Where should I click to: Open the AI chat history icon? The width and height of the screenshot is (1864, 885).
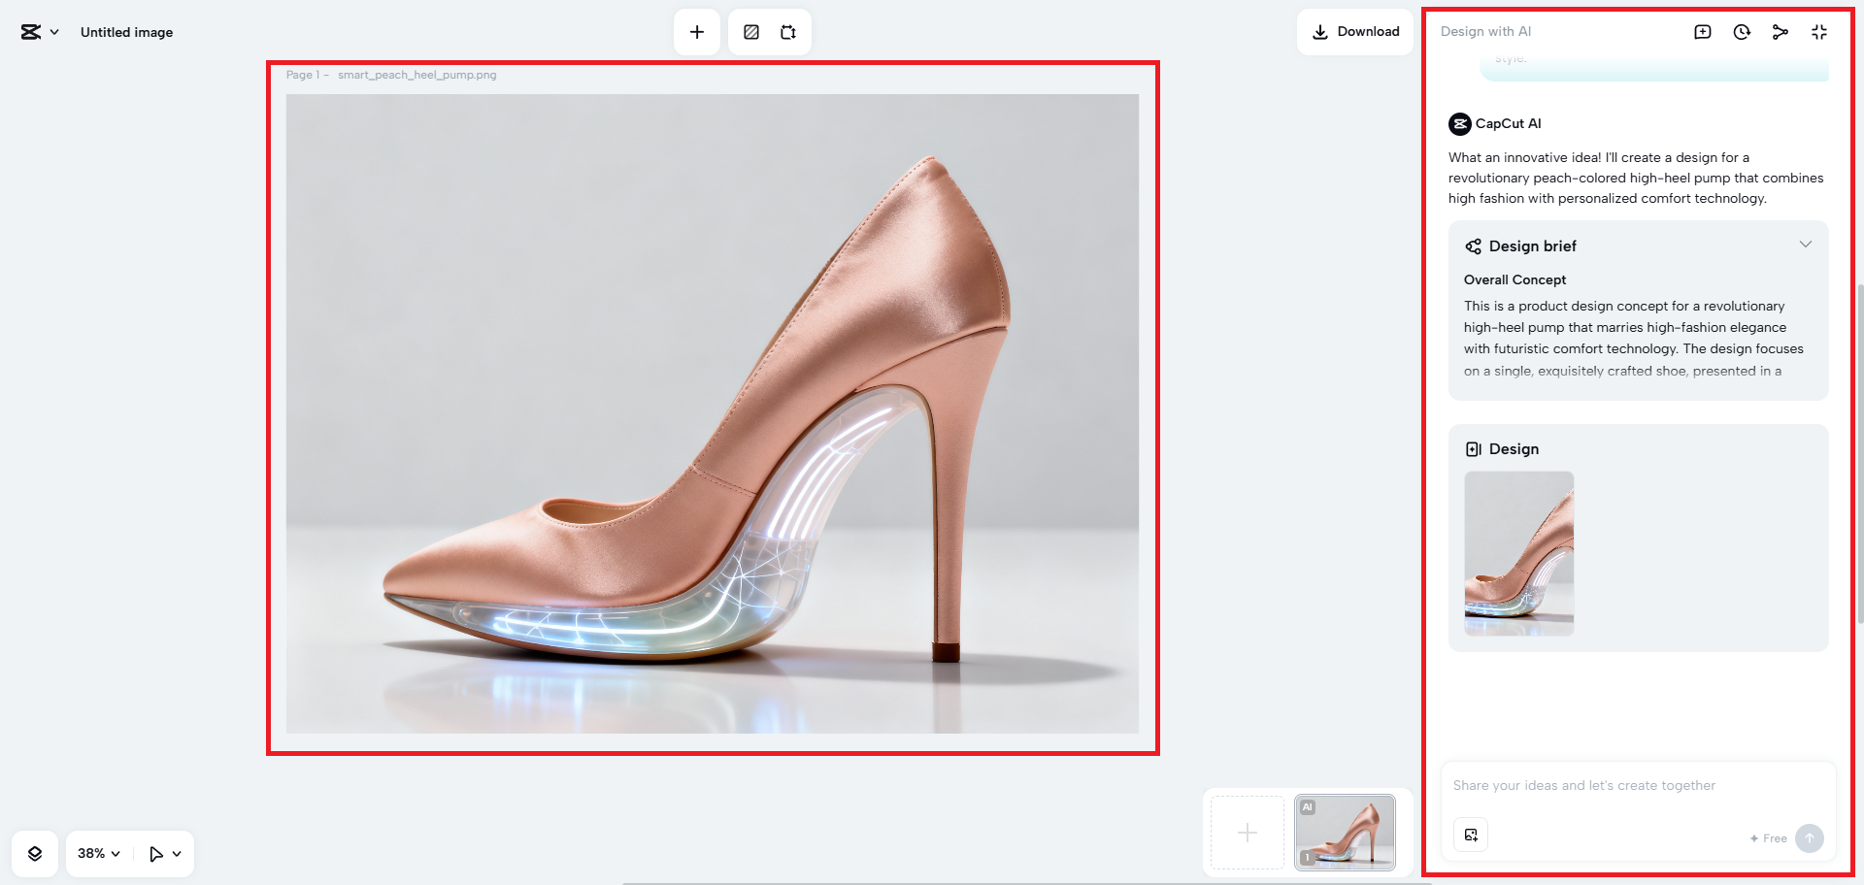[1742, 32]
